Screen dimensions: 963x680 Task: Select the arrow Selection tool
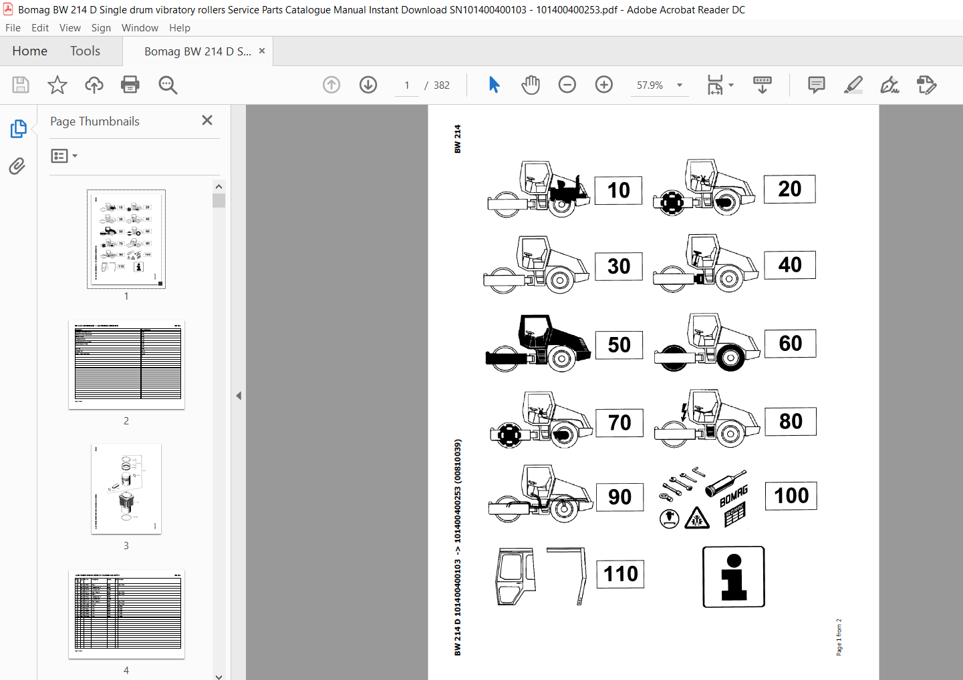click(x=494, y=85)
